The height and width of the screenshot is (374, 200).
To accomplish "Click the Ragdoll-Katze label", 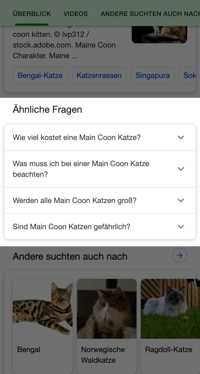I will [x=169, y=350].
